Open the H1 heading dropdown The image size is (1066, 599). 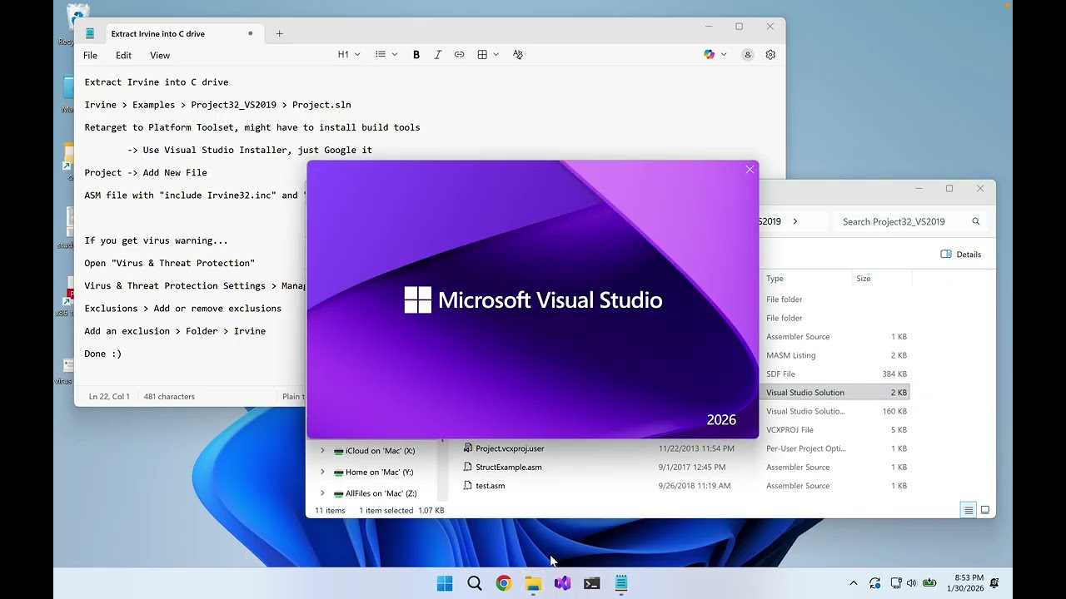click(349, 55)
